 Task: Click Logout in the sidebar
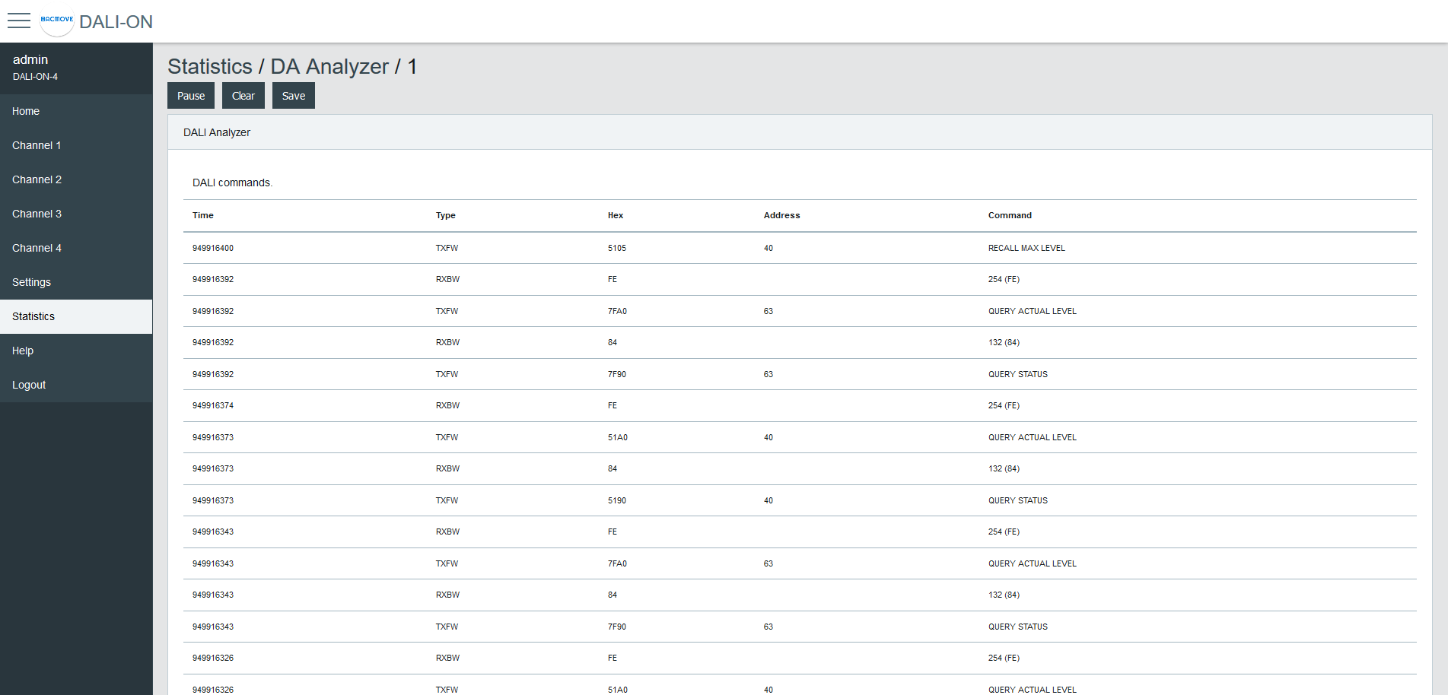tap(29, 385)
